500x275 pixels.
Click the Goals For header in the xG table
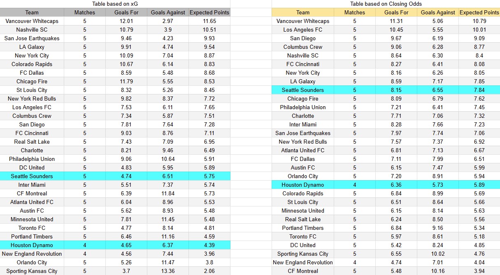pyautogui.click(x=126, y=12)
